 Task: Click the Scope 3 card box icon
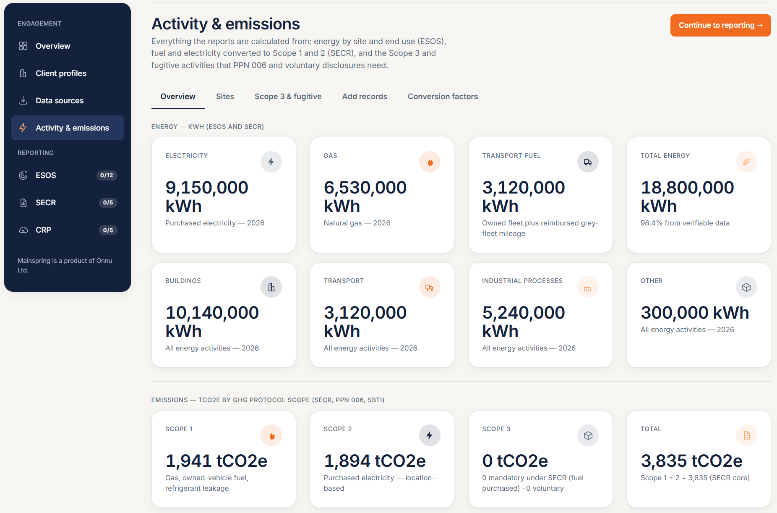point(588,435)
